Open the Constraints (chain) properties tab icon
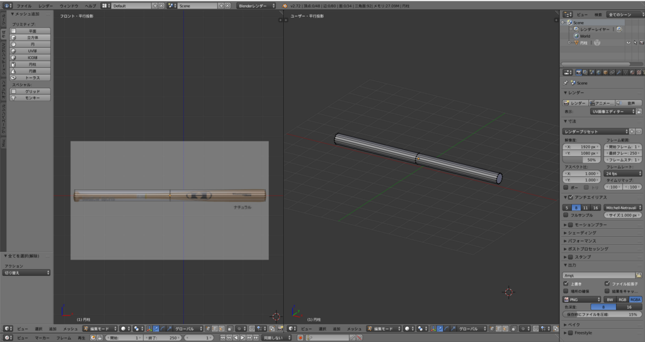 [612, 73]
